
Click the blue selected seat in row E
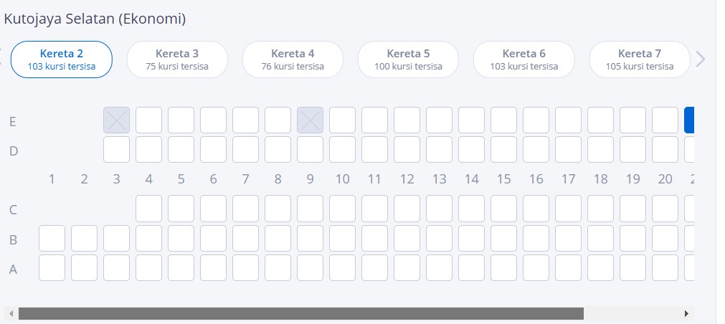point(689,120)
